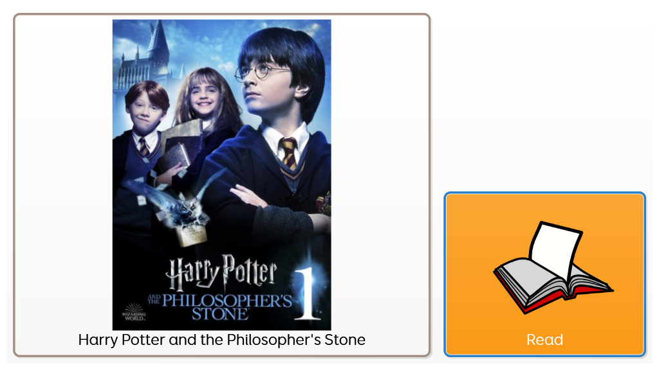659x370 pixels.
Task: Click the striped tie in poster center
Action: coord(289,154)
